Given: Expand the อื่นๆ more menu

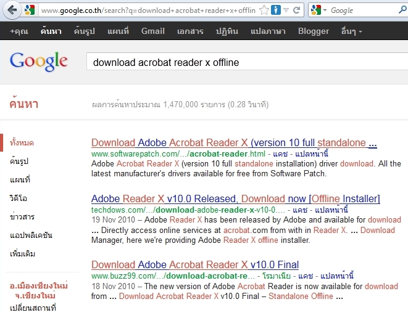Looking at the screenshot, I should (x=352, y=31).
